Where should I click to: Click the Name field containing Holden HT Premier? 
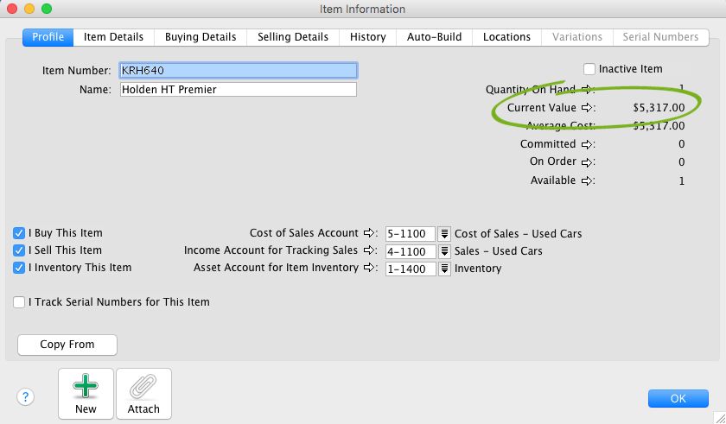click(x=238, y=89)
